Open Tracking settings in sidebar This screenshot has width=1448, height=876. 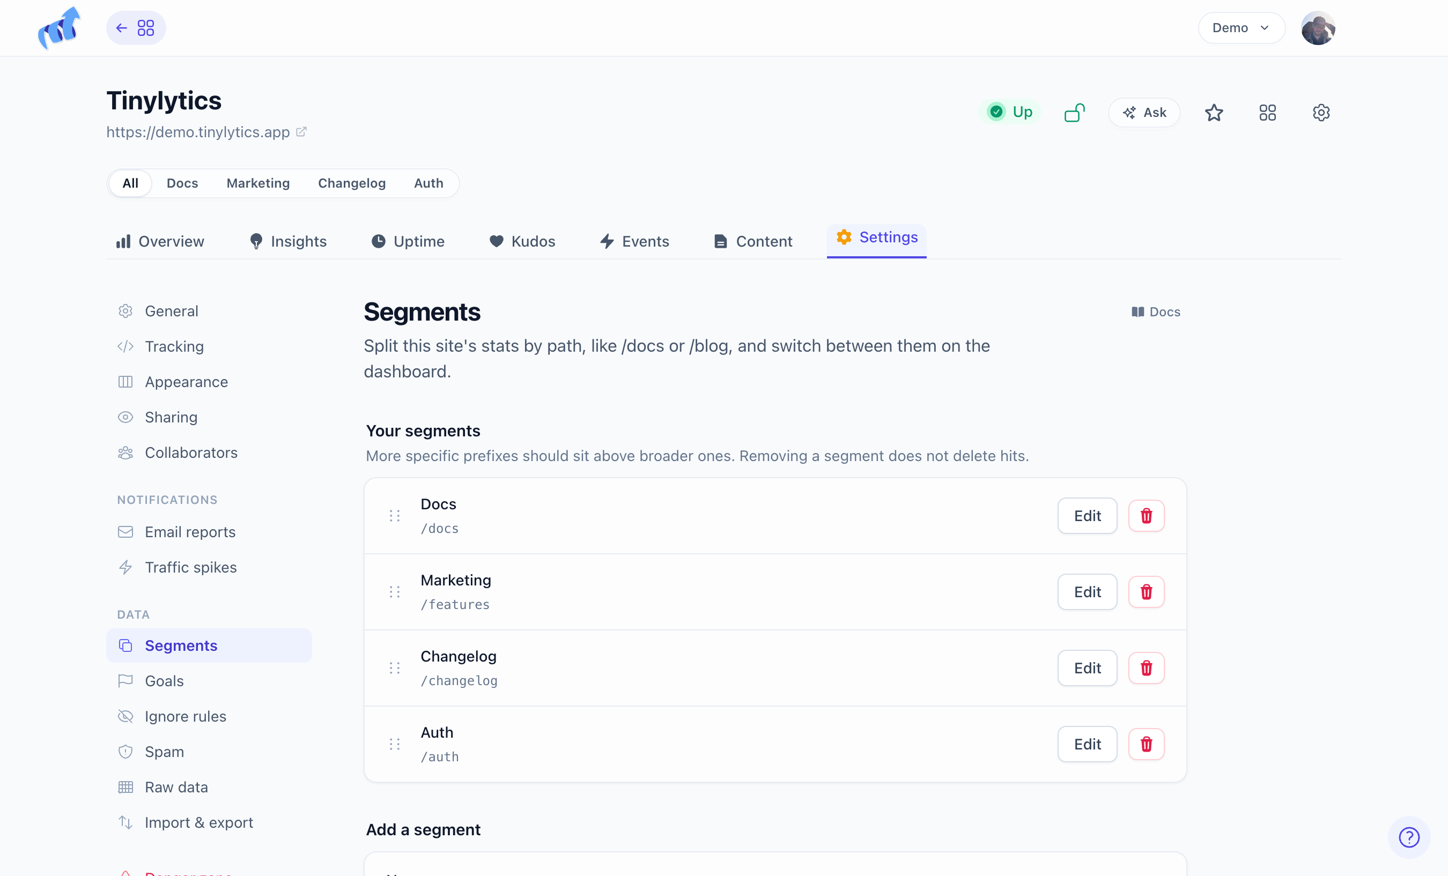(209, 347)
